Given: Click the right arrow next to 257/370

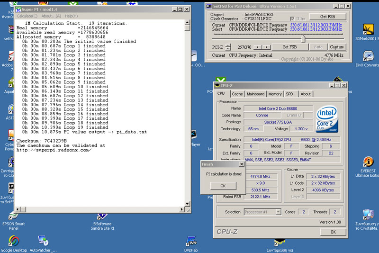Looking at the screenshot, I should pyautogui.click(x=265, y=47).
